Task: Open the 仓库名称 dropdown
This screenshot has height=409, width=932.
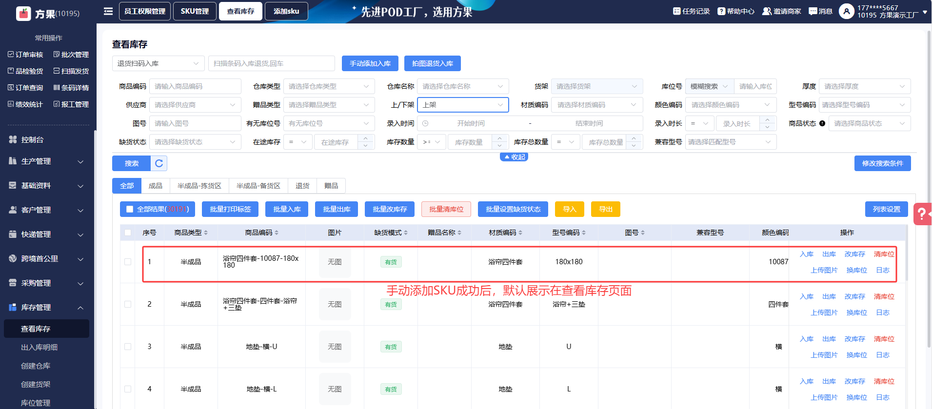Action: (x=463, y=86)
